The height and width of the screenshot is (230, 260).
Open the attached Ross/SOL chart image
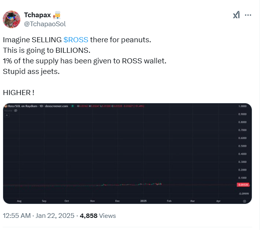pyautogui.click(x=127, y=153)
